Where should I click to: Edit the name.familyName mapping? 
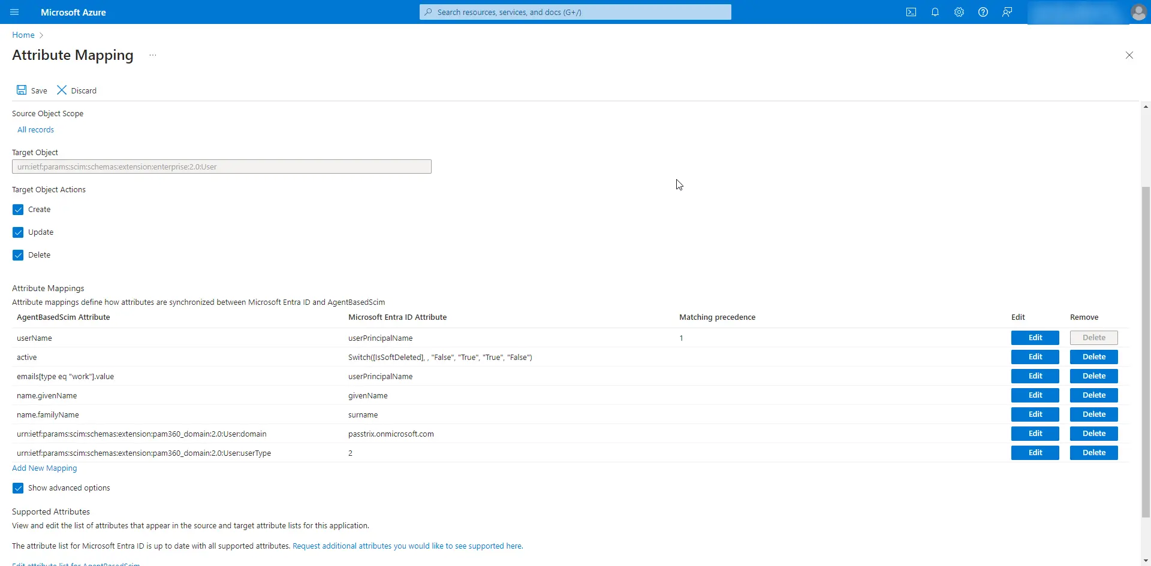tap(1035, 414)
